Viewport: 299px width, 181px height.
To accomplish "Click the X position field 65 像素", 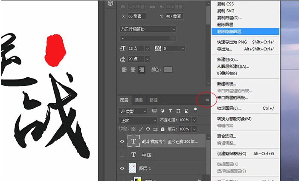I will click(136, 16).
